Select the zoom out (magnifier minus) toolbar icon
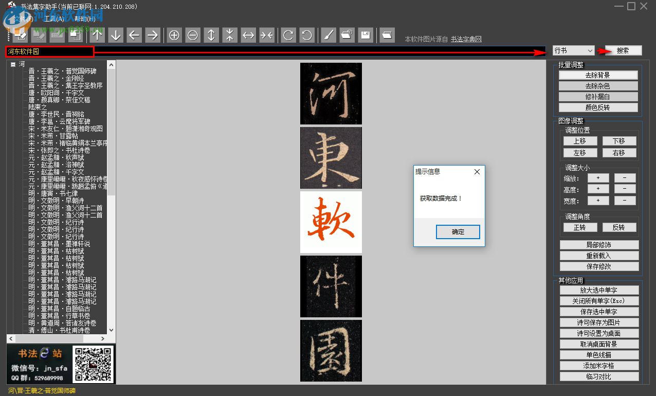 192,35
